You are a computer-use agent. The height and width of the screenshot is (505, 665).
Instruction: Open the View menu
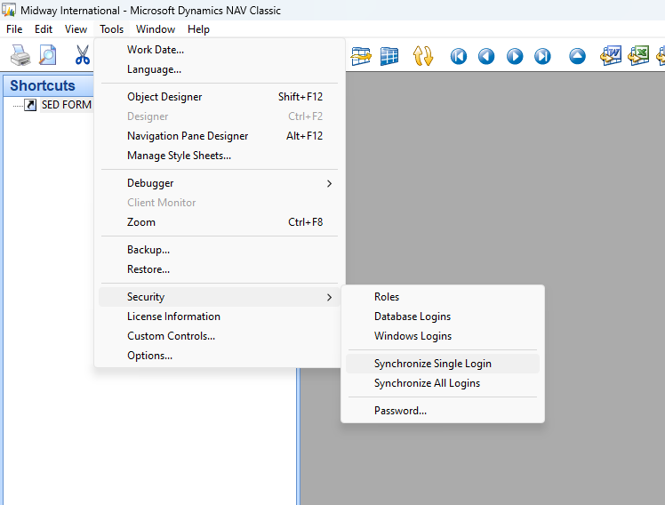pos(76,29)
